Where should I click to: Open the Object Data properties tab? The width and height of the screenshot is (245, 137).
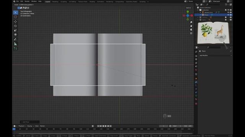coord(196,96)
